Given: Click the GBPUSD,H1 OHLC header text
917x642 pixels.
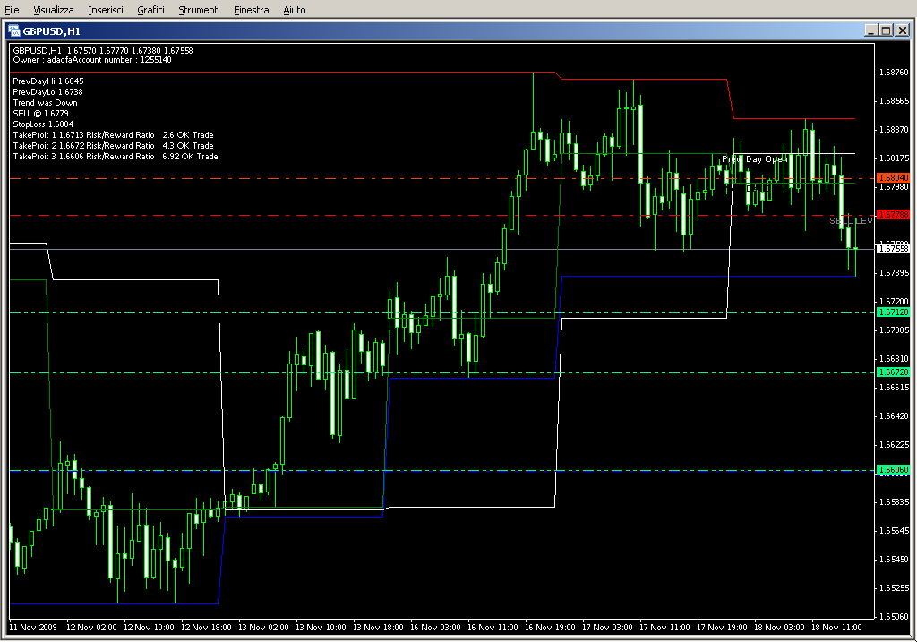Looking at the screenshot, I should (103, 50).
